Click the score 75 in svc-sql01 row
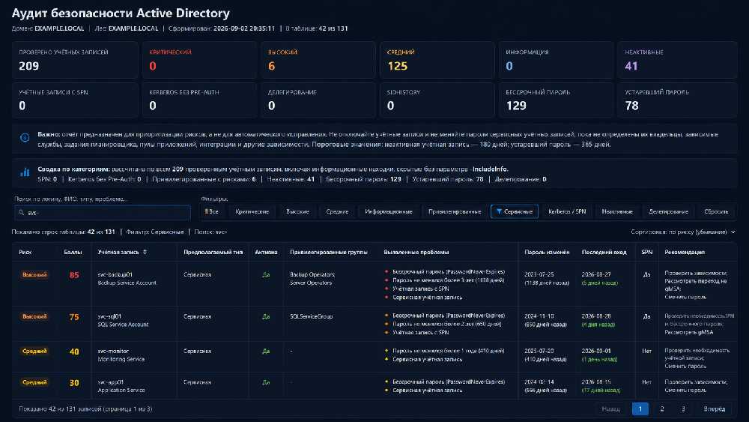The image size is (749, 422). 74,317
